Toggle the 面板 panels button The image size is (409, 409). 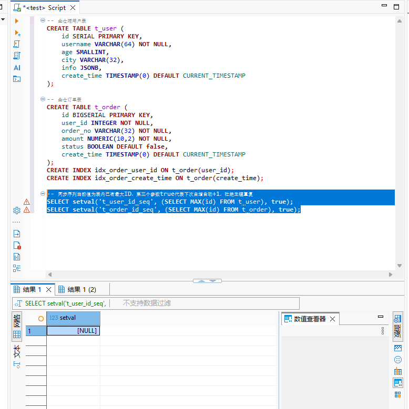click(x=398, y=327)
